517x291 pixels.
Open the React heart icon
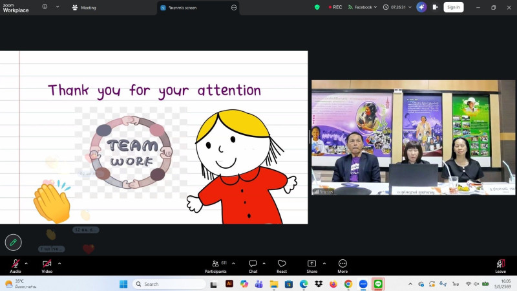coord(282,266)
